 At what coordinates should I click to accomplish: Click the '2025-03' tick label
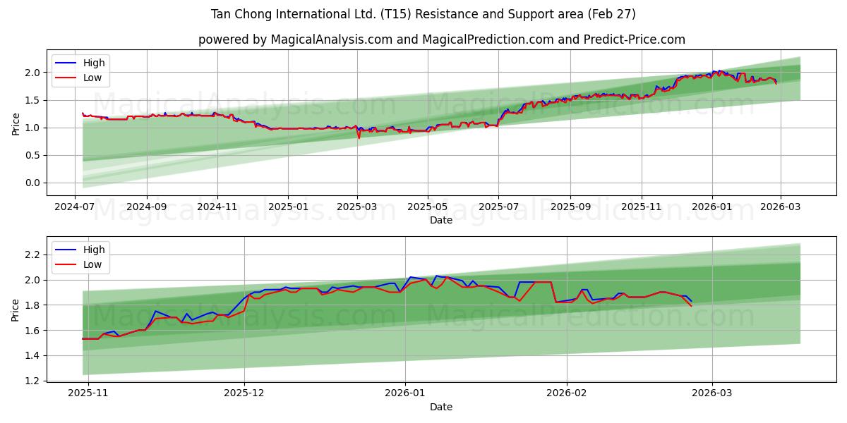[357, 207]
